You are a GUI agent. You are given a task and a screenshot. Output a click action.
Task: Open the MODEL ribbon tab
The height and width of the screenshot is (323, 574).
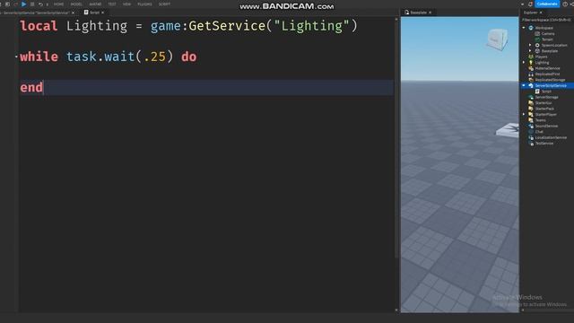[76, 4]
